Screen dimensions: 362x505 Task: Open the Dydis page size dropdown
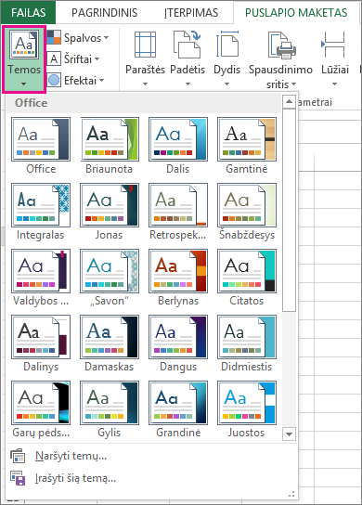[x=226, y=59]
